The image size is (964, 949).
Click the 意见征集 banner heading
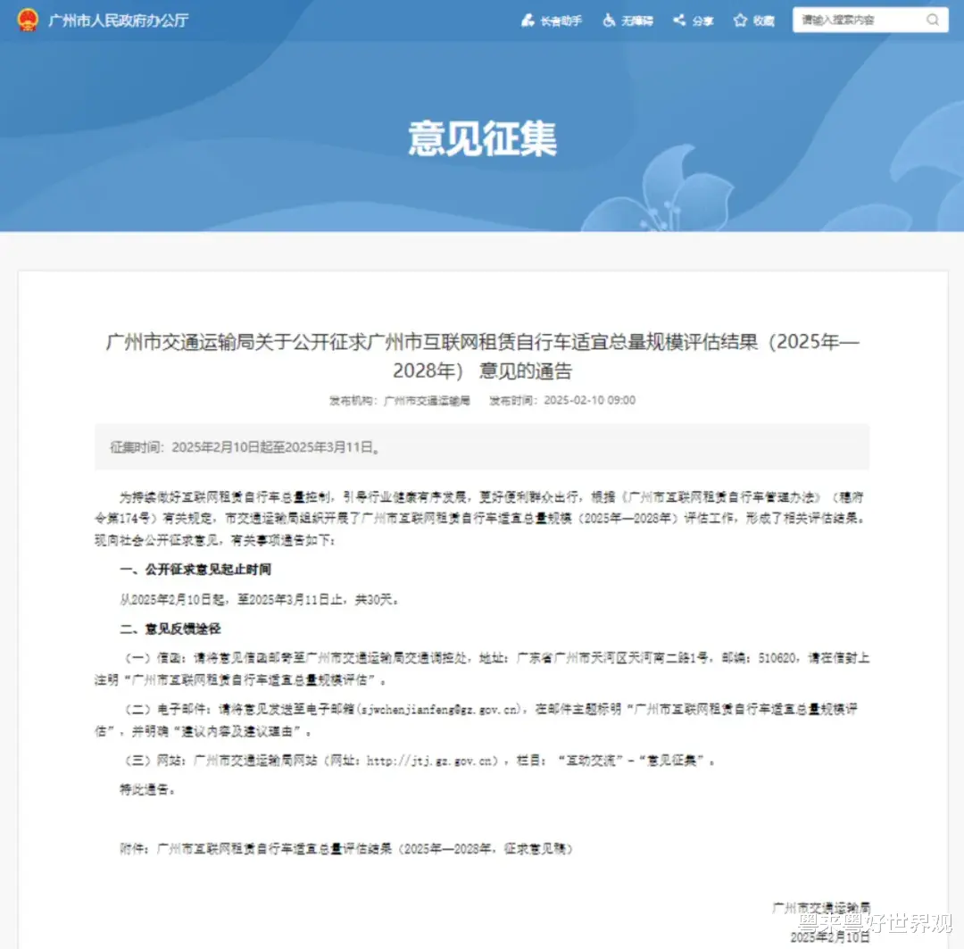[483, 137]
